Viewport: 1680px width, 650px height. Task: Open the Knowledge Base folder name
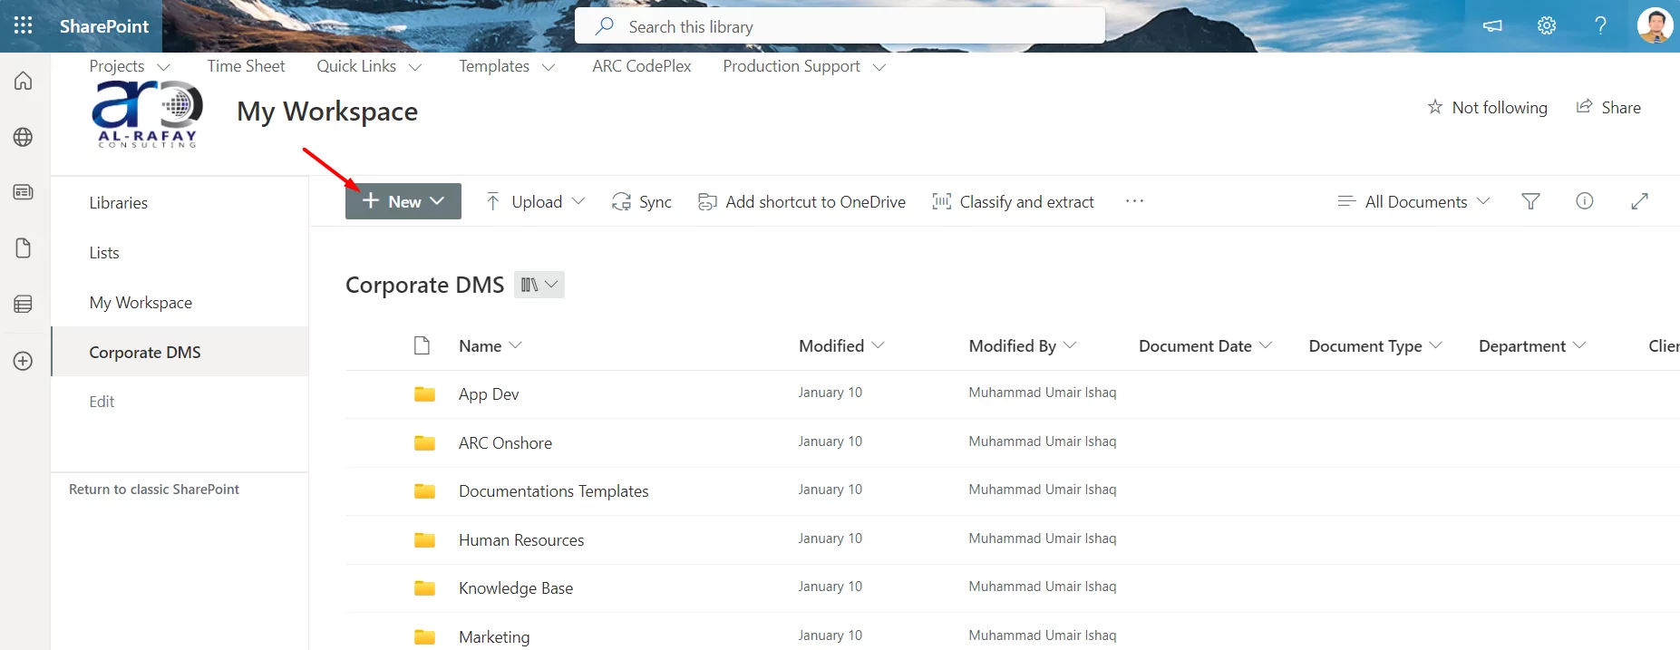pyautogui.click(x=516, y=588)
